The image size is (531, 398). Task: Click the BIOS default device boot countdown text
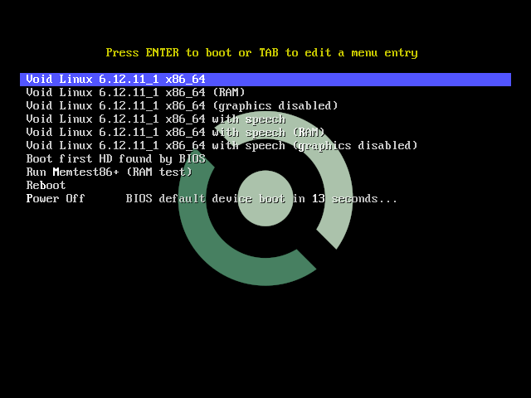point(261,198)
